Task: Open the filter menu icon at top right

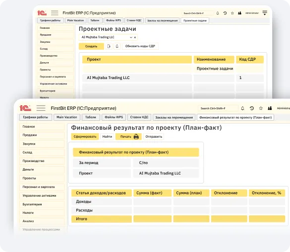Action: (x=265, y=13)
